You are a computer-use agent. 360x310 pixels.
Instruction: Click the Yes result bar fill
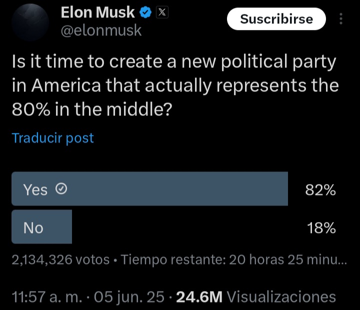[x=175, y=189]
